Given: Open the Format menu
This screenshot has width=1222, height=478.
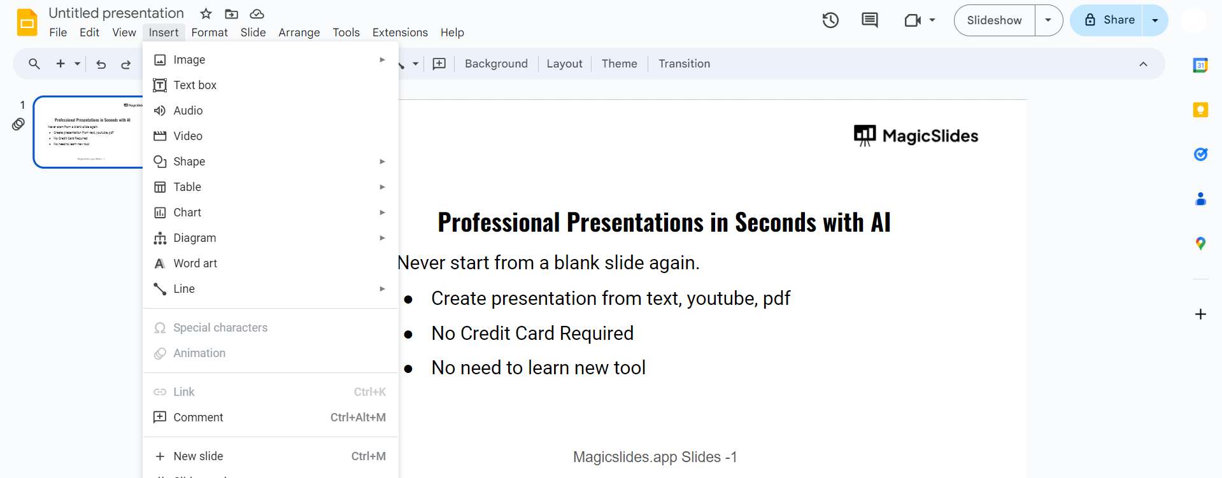Looking at the screenshot, I should tap(210, 32).
